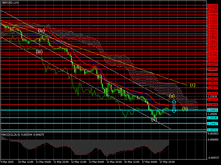Click the 16 Mar 12:00 time label

click(x=132, y=162)
